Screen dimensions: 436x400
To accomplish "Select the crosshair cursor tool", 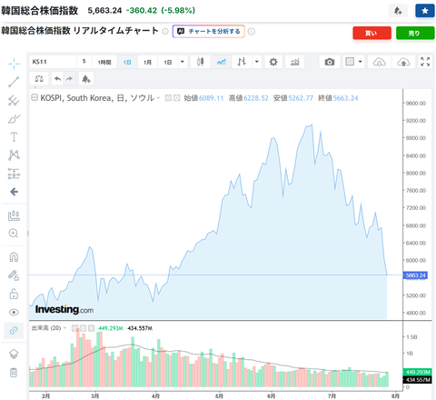I will pos(14,64).
